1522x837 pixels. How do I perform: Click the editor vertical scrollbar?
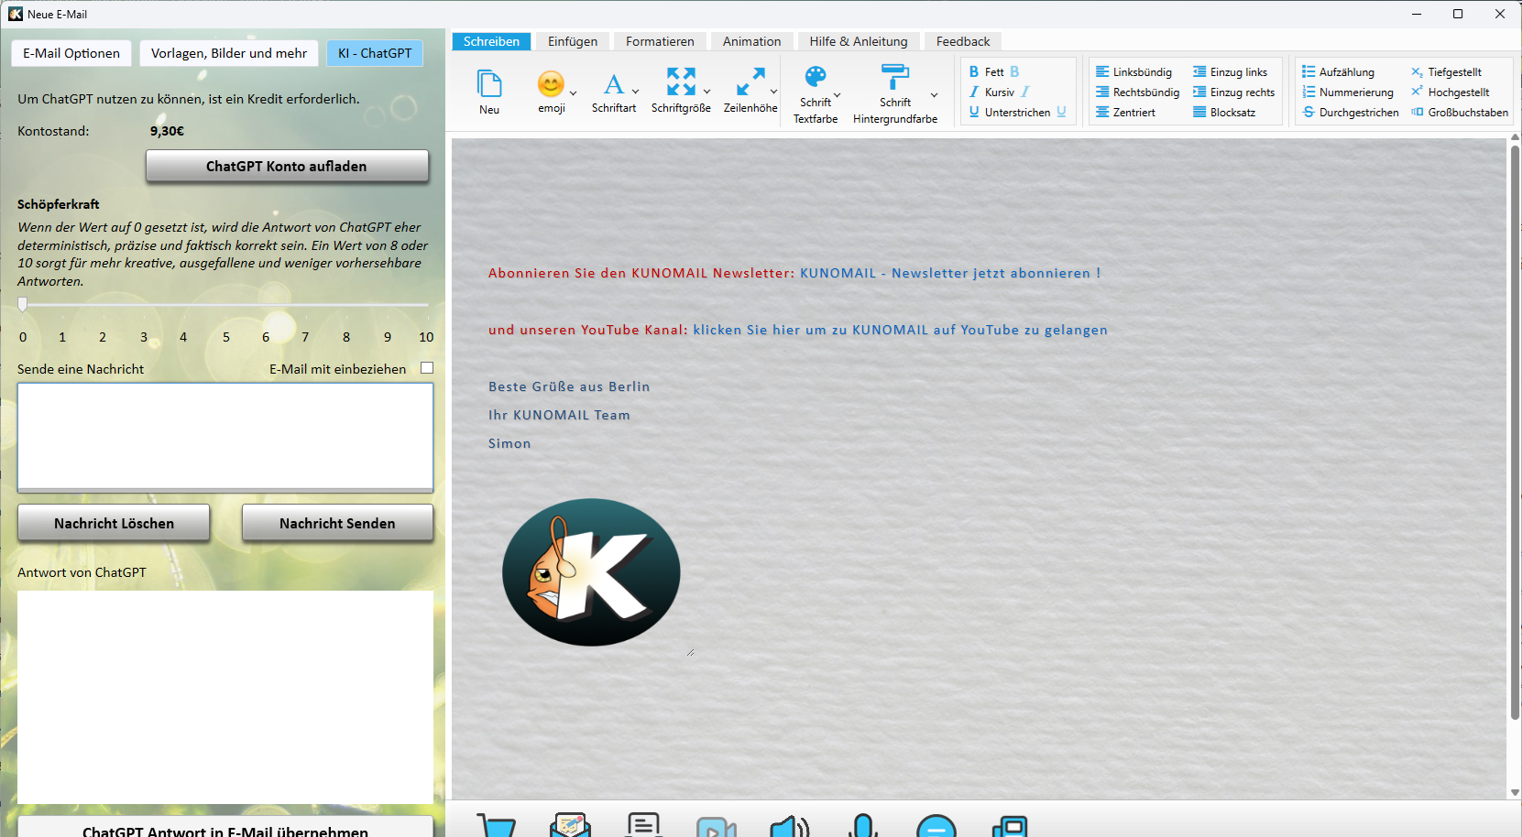tap(1515, 430)
